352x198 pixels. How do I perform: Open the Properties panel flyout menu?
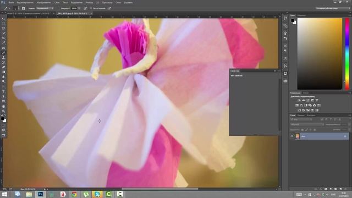279,71
